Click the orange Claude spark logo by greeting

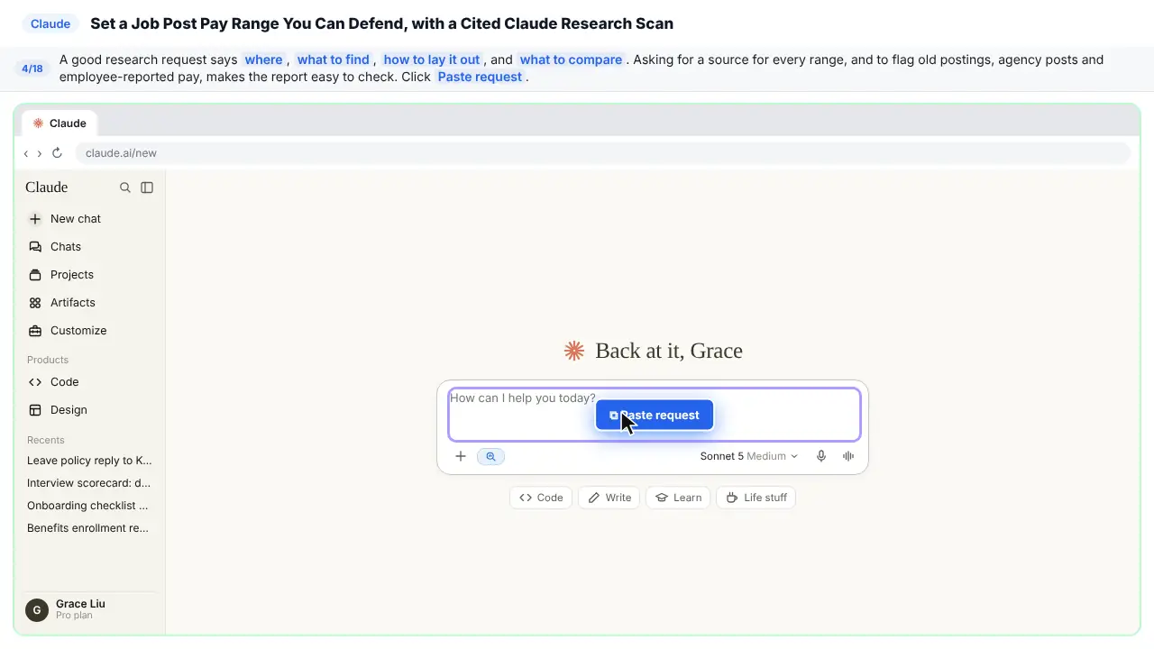click(x=574, y=351)
